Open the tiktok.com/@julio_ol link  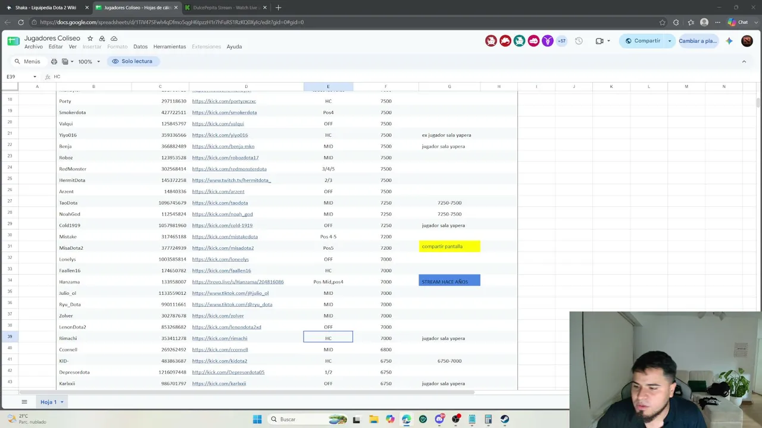click(x=230, y=293)
